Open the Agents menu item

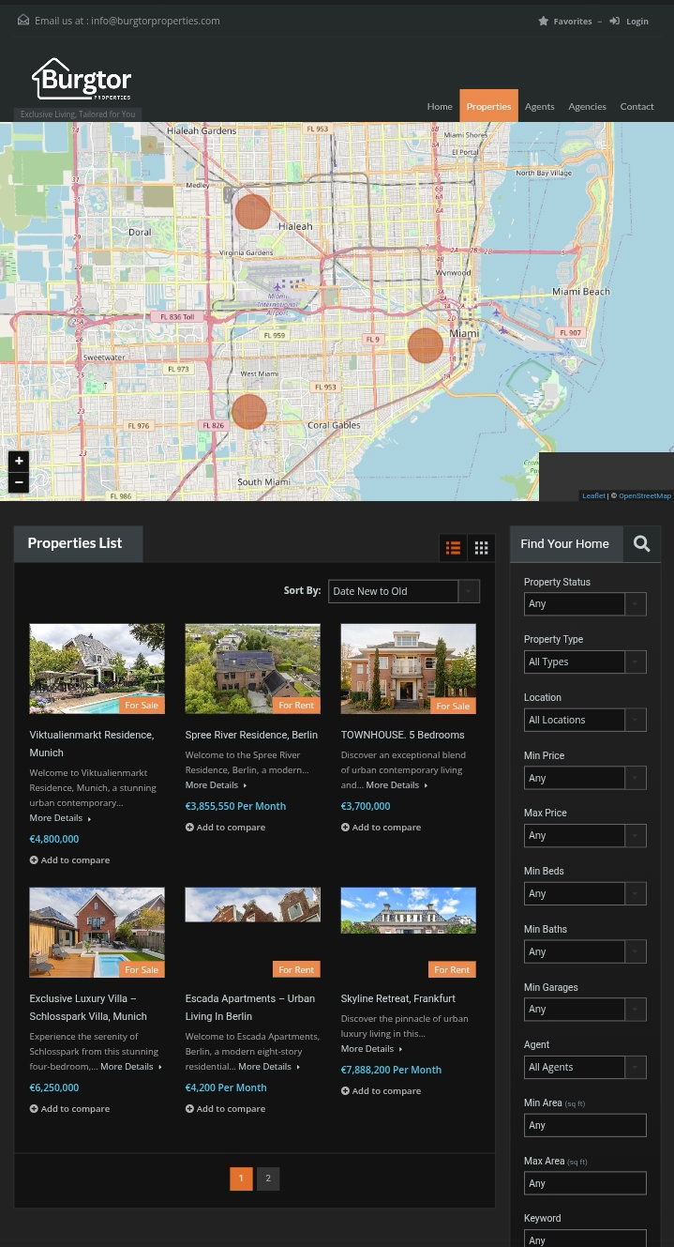click(539, 106)
